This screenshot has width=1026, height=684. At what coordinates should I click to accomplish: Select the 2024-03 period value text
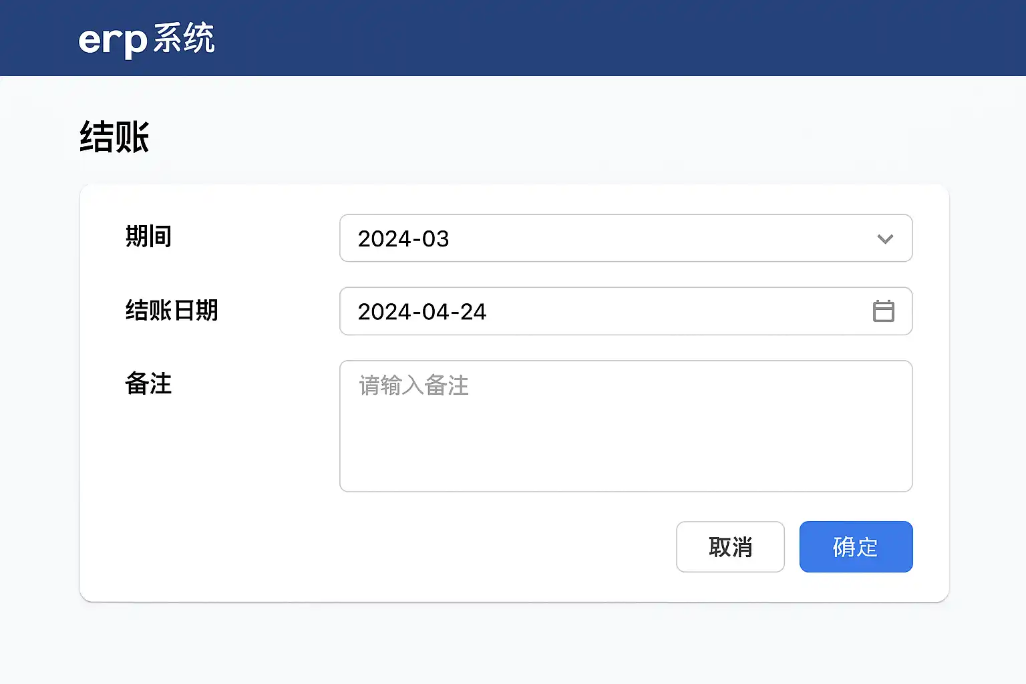click(403, 239)
